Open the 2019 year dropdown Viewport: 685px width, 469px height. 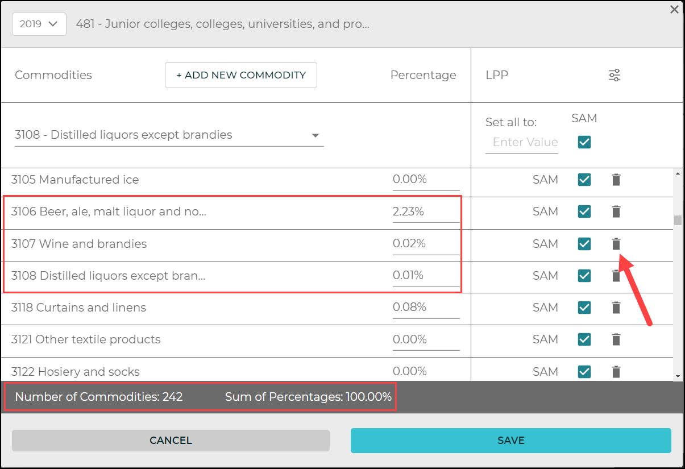[39, 24]
